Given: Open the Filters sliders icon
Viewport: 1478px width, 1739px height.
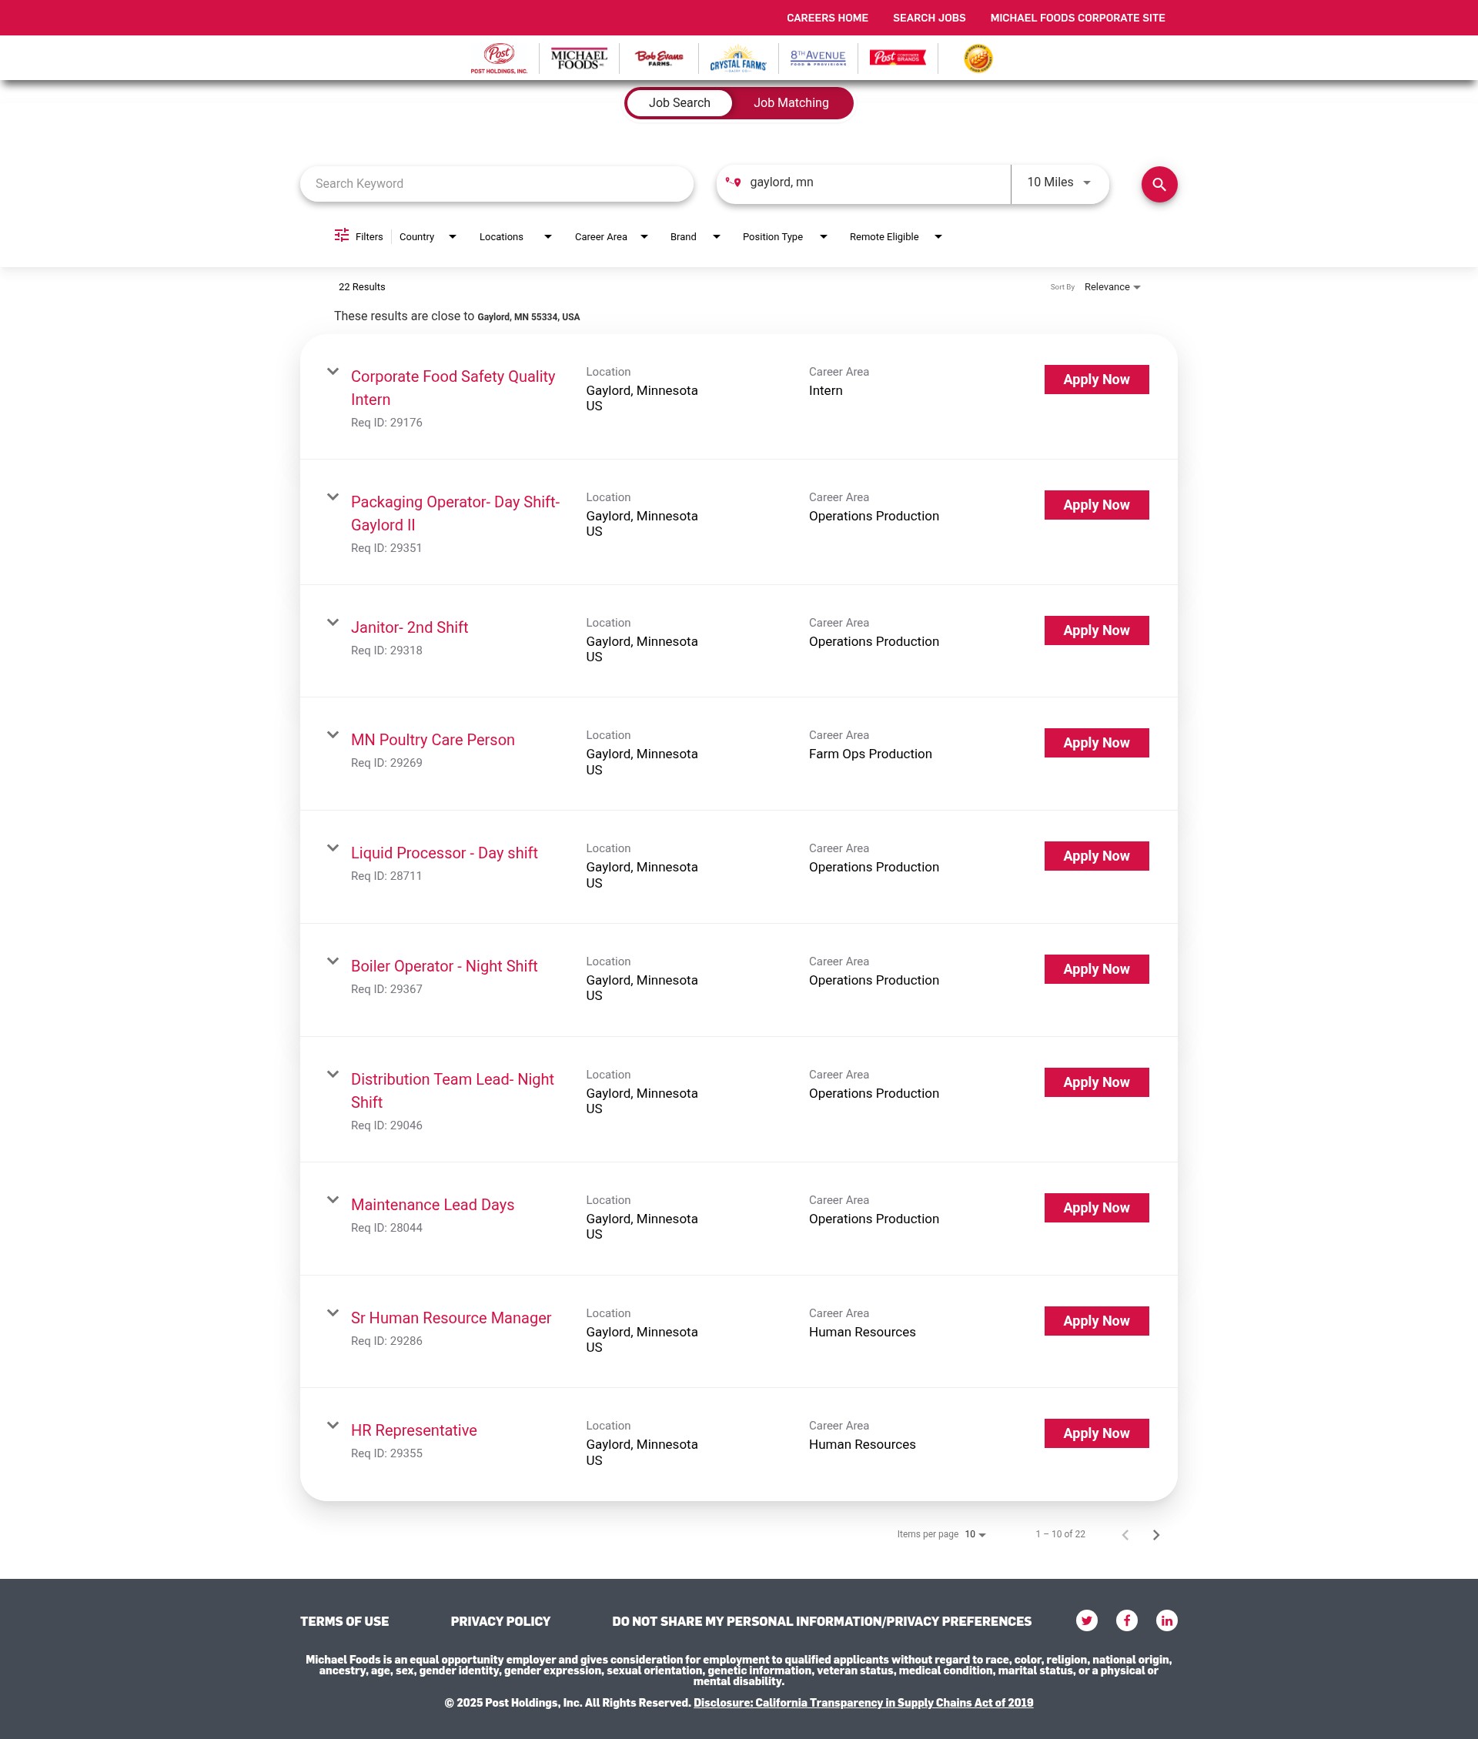Looking at the screenshot, I should (x=342, y=236).
